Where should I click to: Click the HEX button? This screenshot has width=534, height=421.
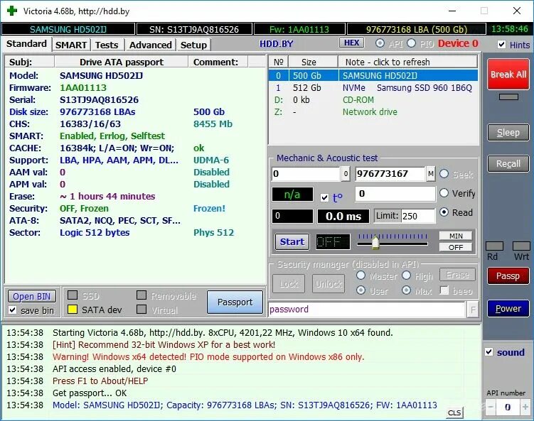351,43
